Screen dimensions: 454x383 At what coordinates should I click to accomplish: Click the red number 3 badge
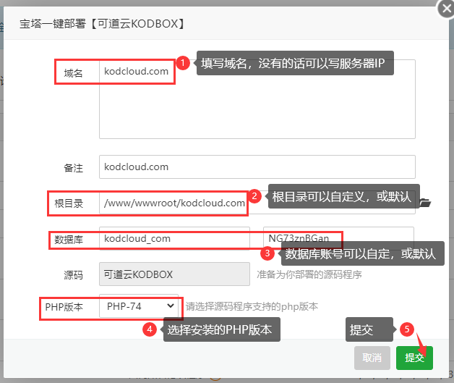pyautogui.click(x=267, y=253)
